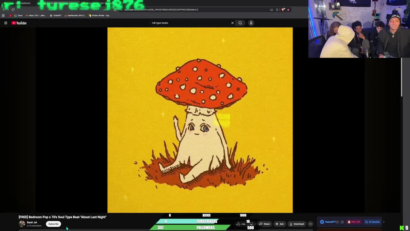Open the Picker Wheel bookmark

coord(100,15)
